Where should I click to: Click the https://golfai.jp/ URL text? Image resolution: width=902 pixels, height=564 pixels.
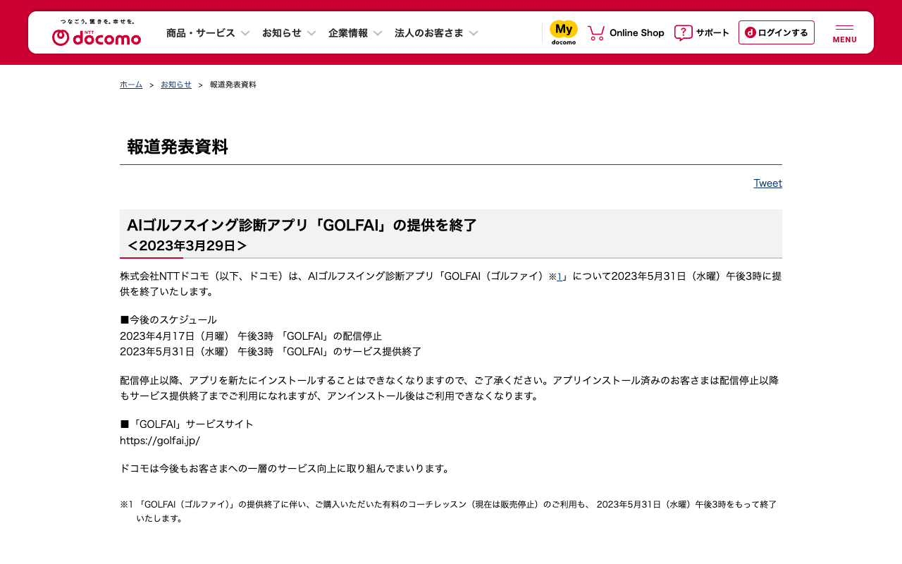point(160,441)
